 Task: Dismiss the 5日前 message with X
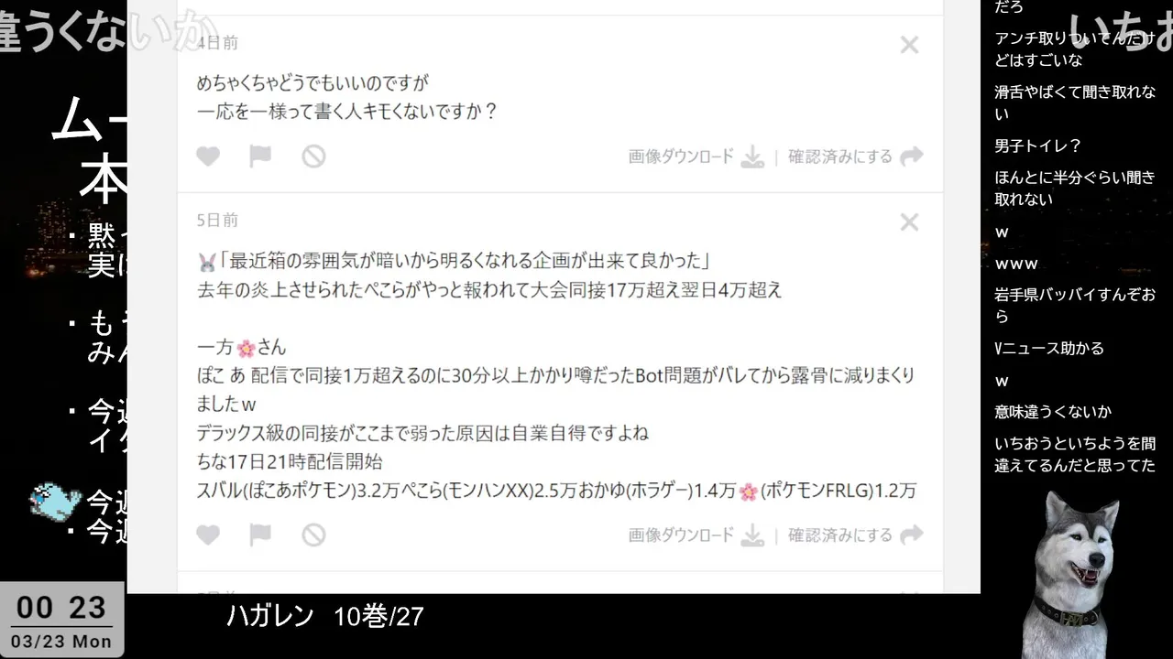coord(909,222)
